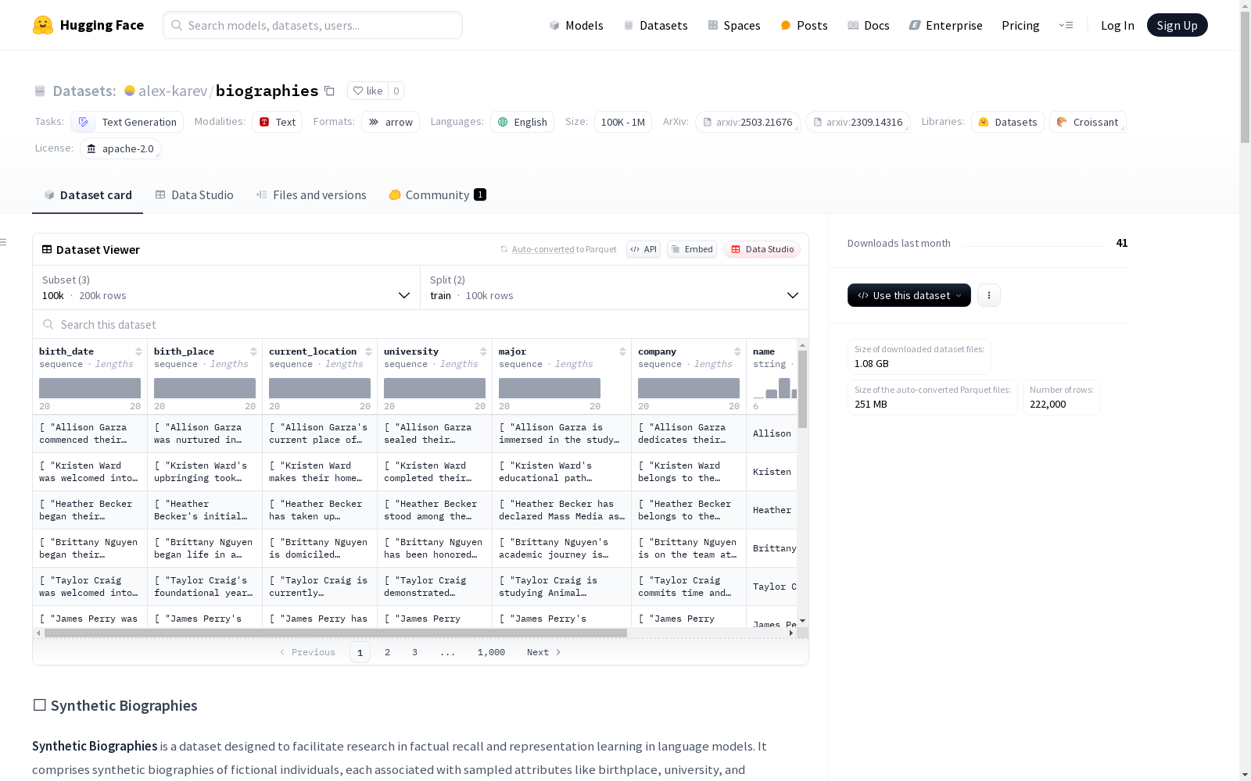Click the Dataset Viewer table icon
This screenshot has height=781, width=1251.
point(47,249)
